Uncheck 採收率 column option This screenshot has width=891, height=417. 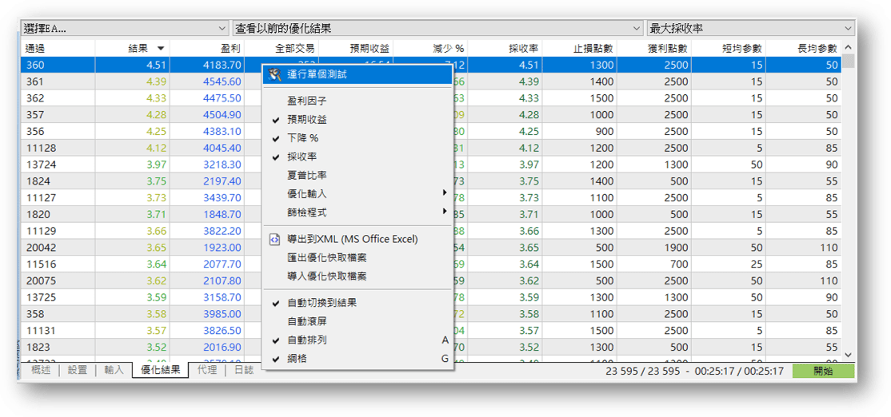(357, 157)
